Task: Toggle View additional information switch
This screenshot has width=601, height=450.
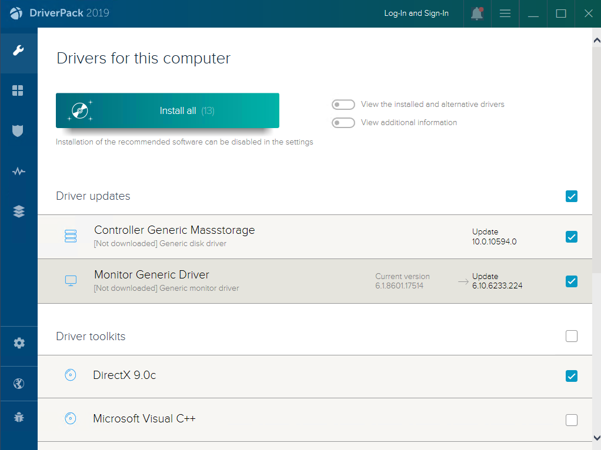Action: (343, 123)
